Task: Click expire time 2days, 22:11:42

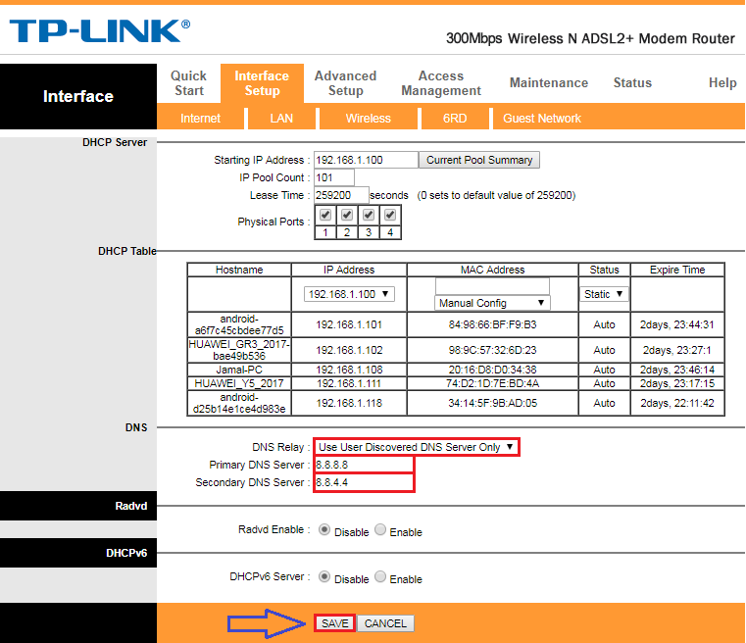Action: pos(677,403)
